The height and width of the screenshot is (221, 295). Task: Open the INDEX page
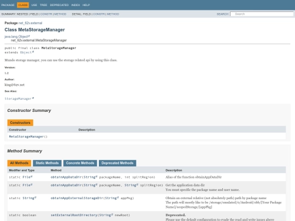tap(75, 5)
